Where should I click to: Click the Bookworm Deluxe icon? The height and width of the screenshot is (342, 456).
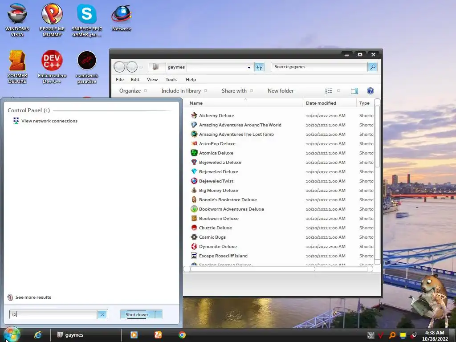194,218
